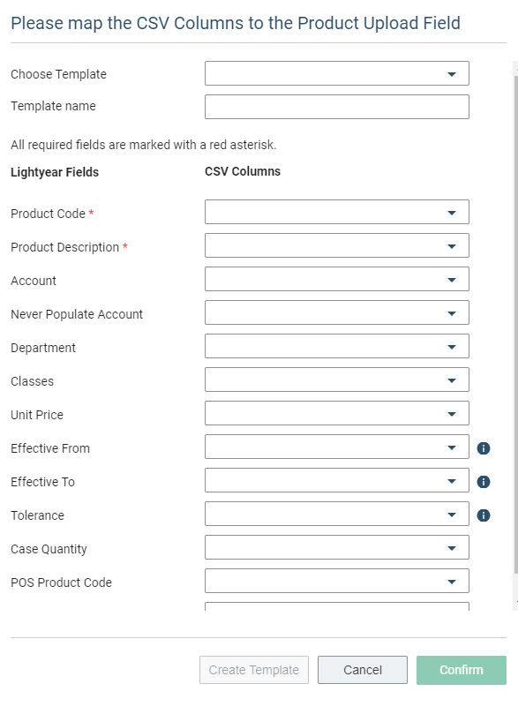This screenshot has width=518, height=714.
Task: Open the Unit Price dropdown
Action: tap(337, 413)
